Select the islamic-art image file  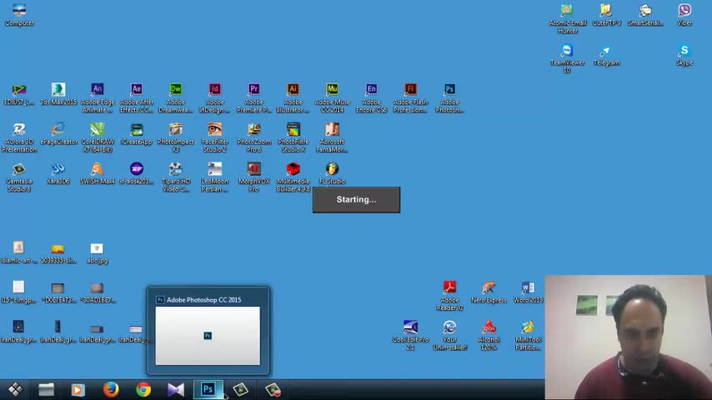(x=19, y=252)
